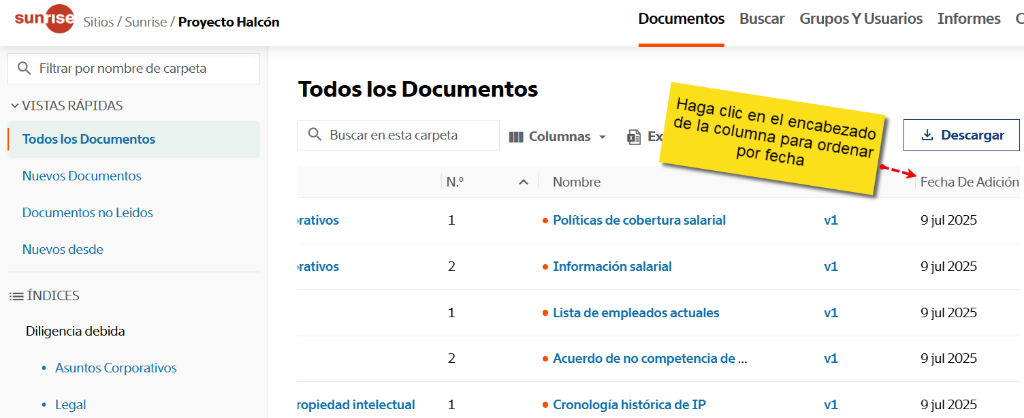The width and height of the screenshot is (1024, 418).
Task: Click v1 for Información salarial
Action: click(x=831, y=267)
